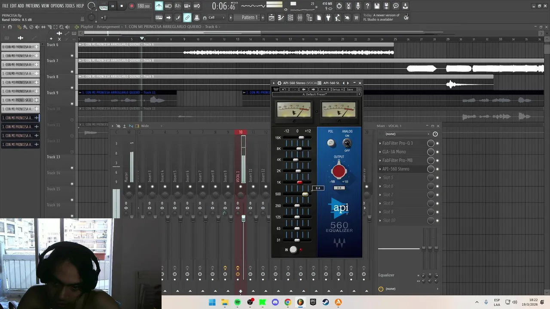Toggle loop recording icon
Image resolution: width=550 pixels, height=309 pixels.
point(197,6)
